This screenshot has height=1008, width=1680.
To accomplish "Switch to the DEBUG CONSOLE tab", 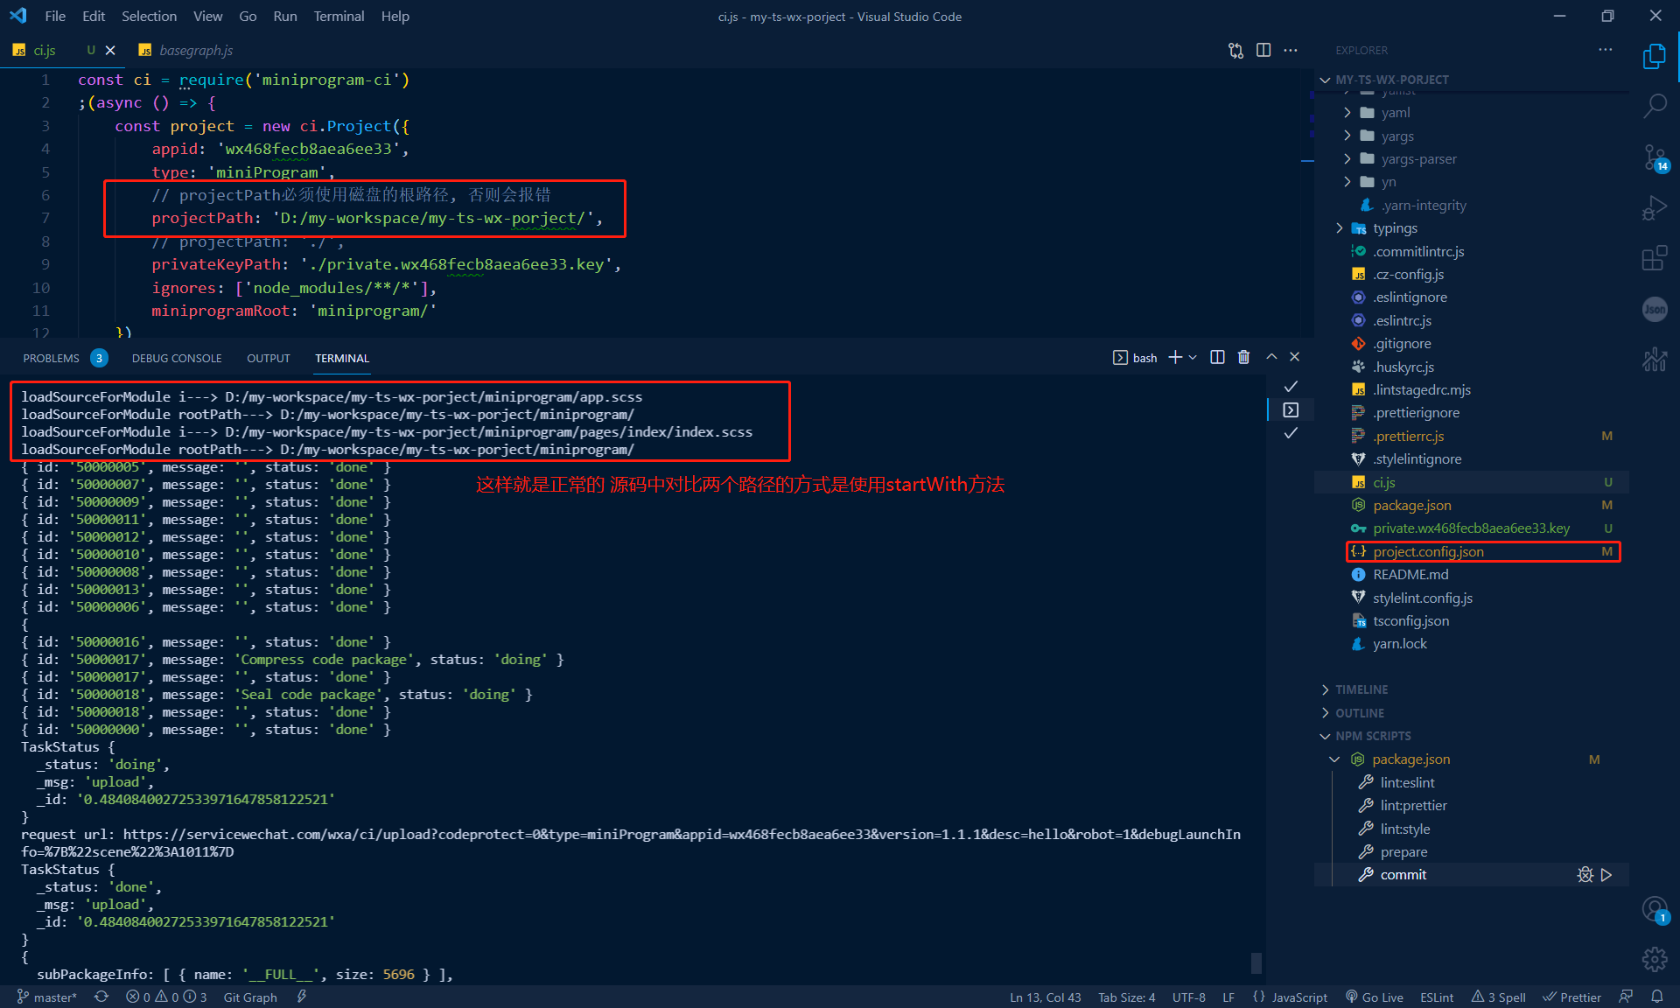I will 177,358.
